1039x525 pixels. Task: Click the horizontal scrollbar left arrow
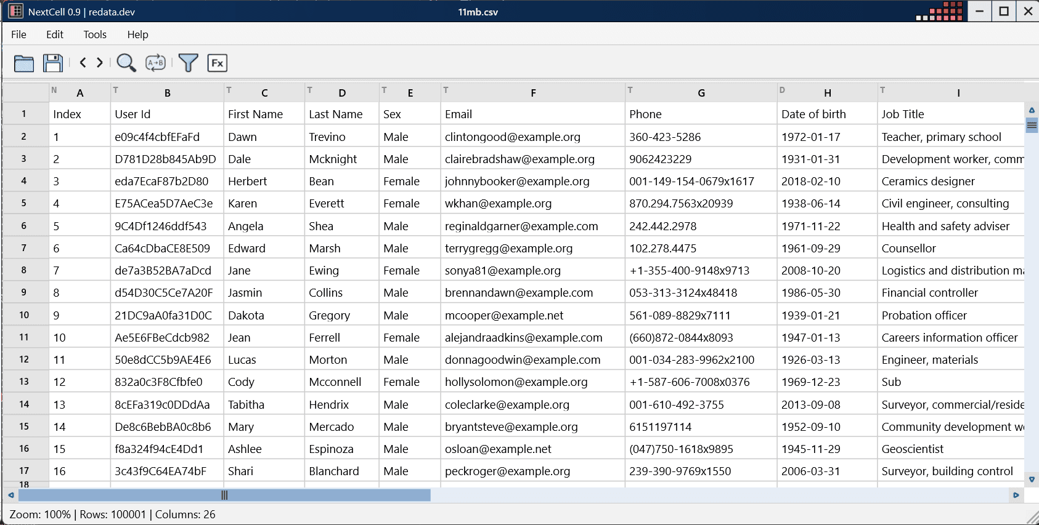coord(10,495)
